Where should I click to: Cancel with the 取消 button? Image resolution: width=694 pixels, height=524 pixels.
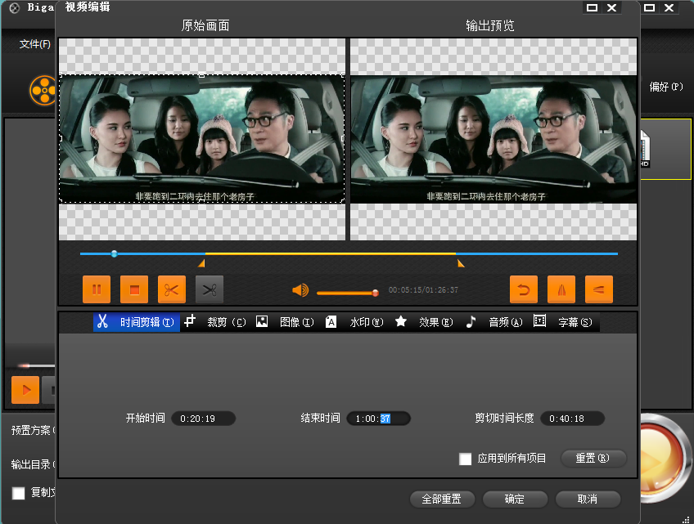588,499
